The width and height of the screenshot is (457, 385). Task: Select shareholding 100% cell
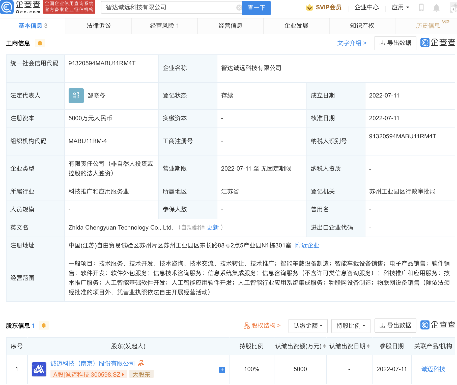coord(251,369)
